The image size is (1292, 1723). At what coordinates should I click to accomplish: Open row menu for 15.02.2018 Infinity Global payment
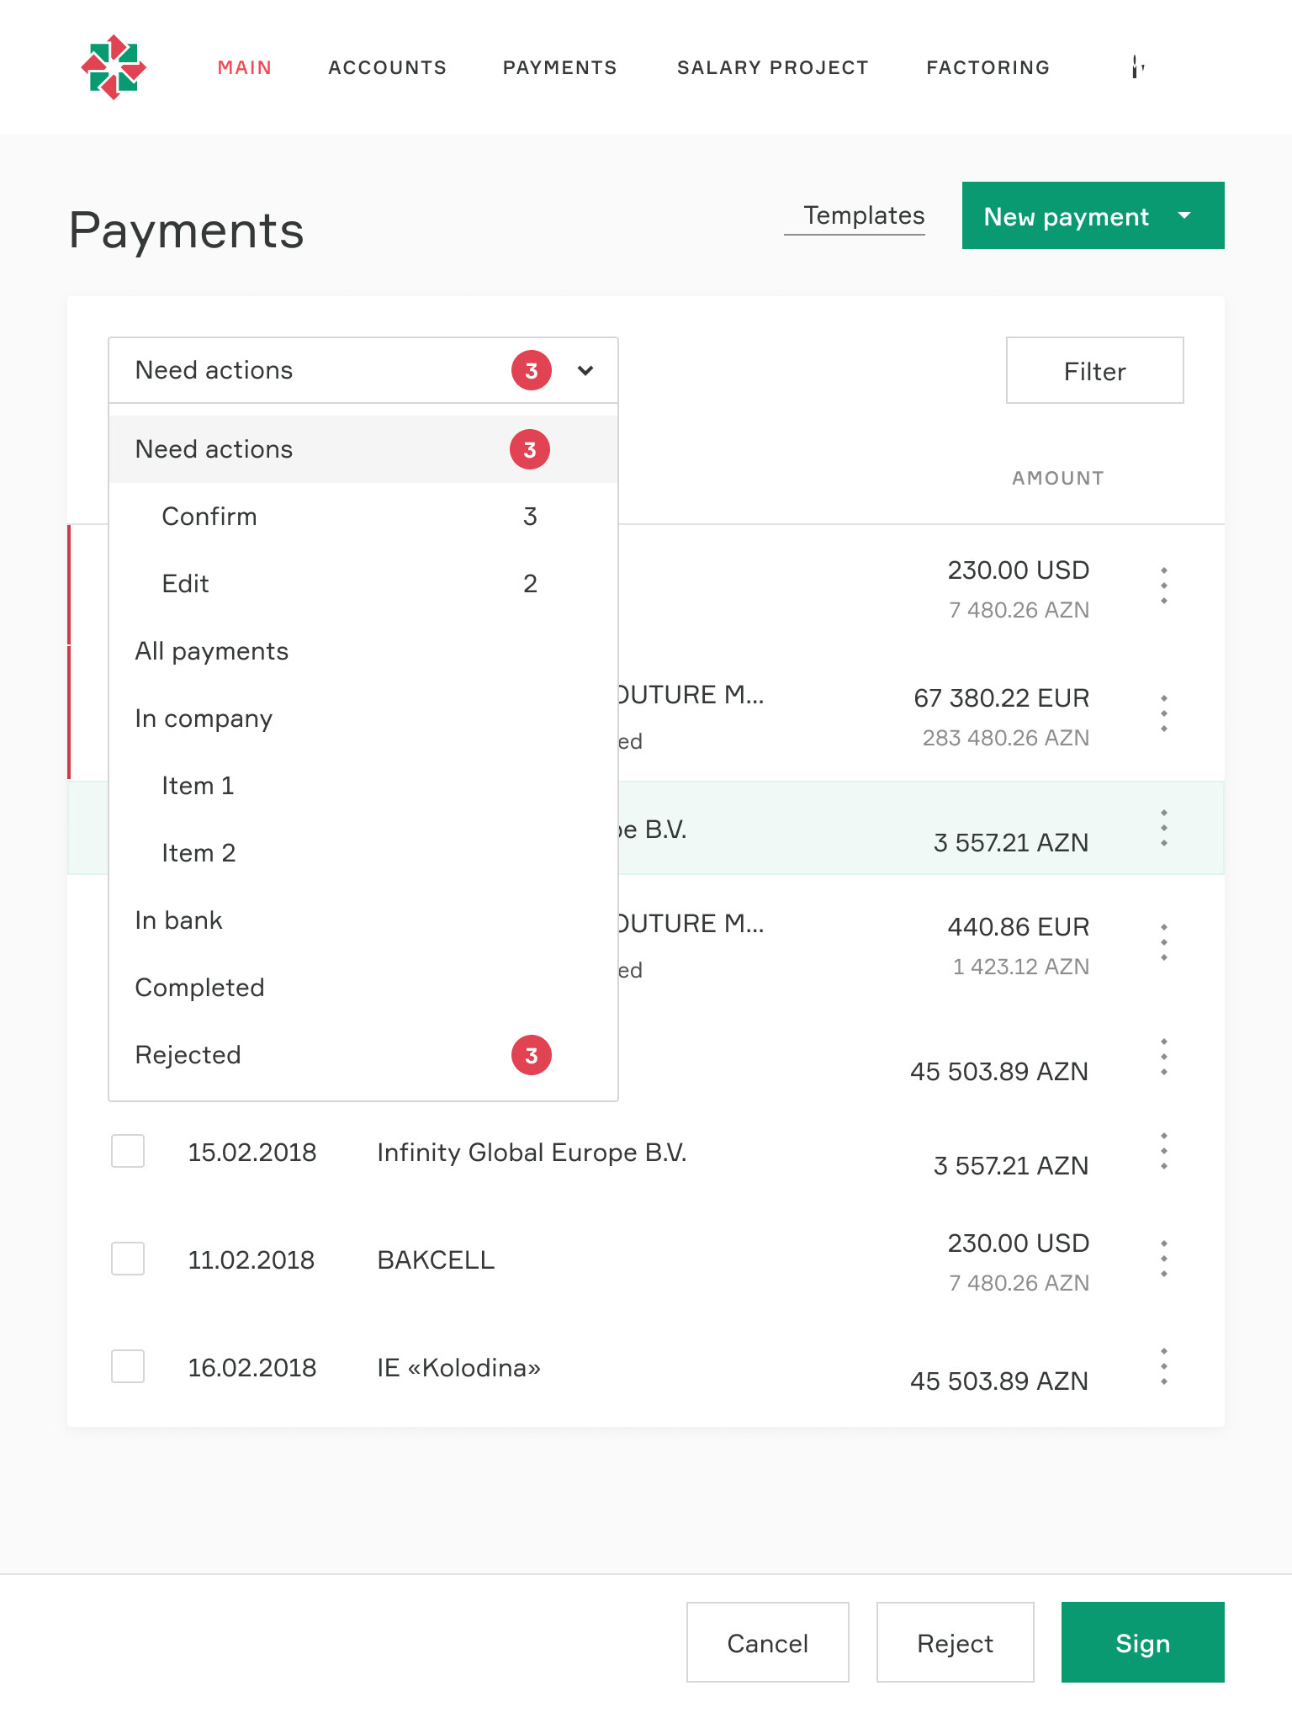coord(1164,1152)
